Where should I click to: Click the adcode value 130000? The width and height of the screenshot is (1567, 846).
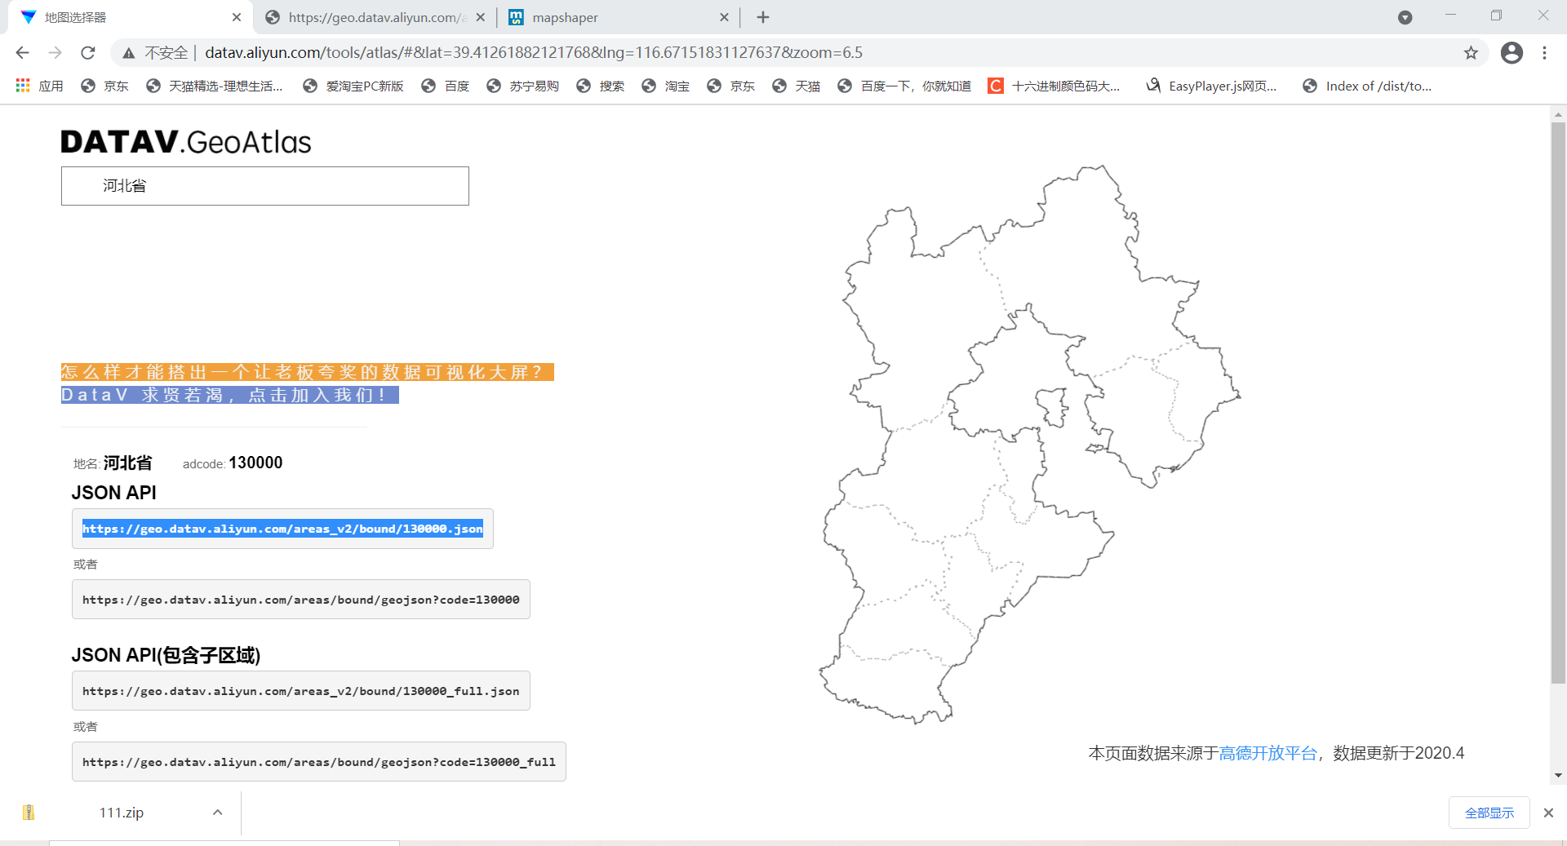coord(255,463)
